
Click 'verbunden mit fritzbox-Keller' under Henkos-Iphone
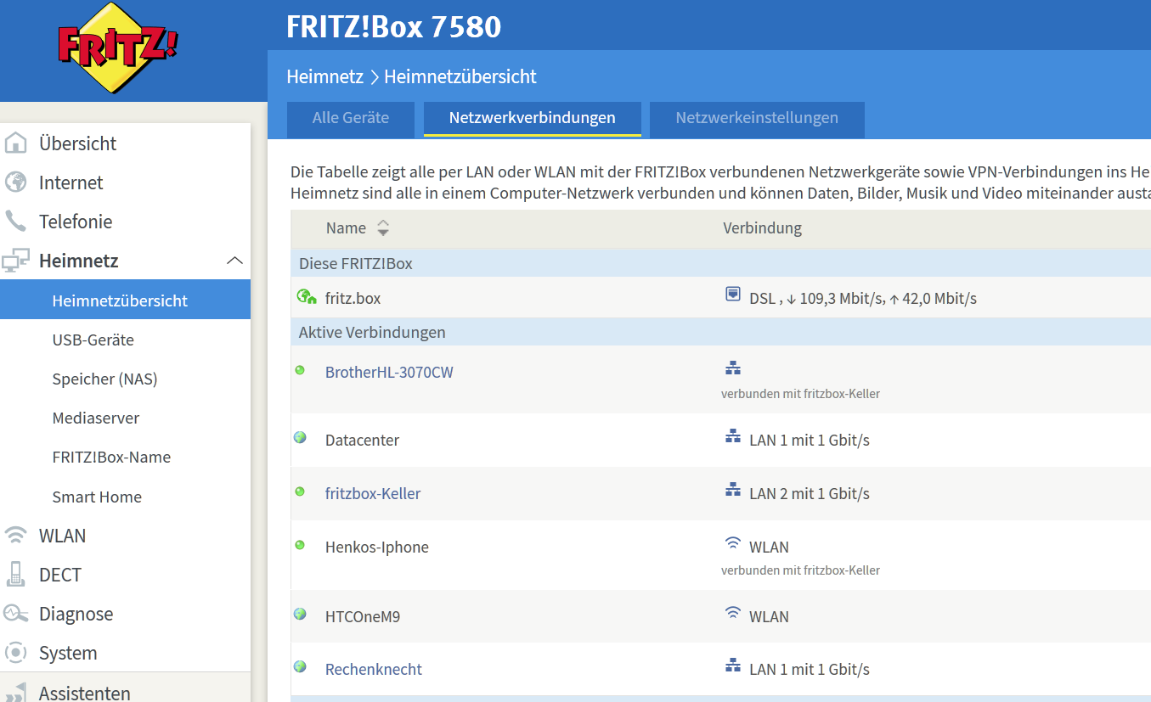click(800, 570)
